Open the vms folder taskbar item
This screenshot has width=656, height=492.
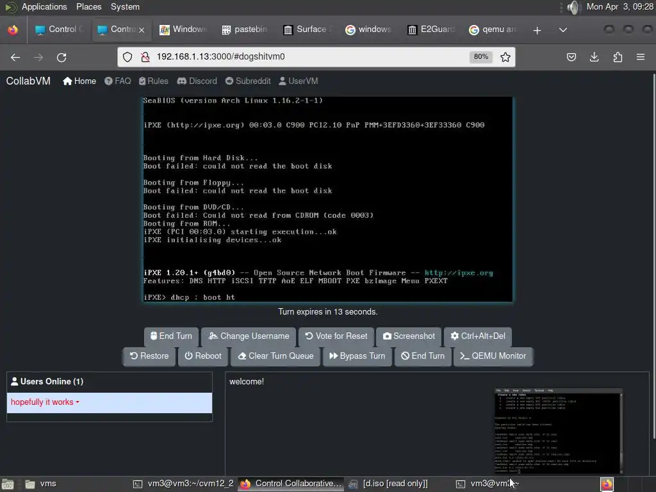40,484
